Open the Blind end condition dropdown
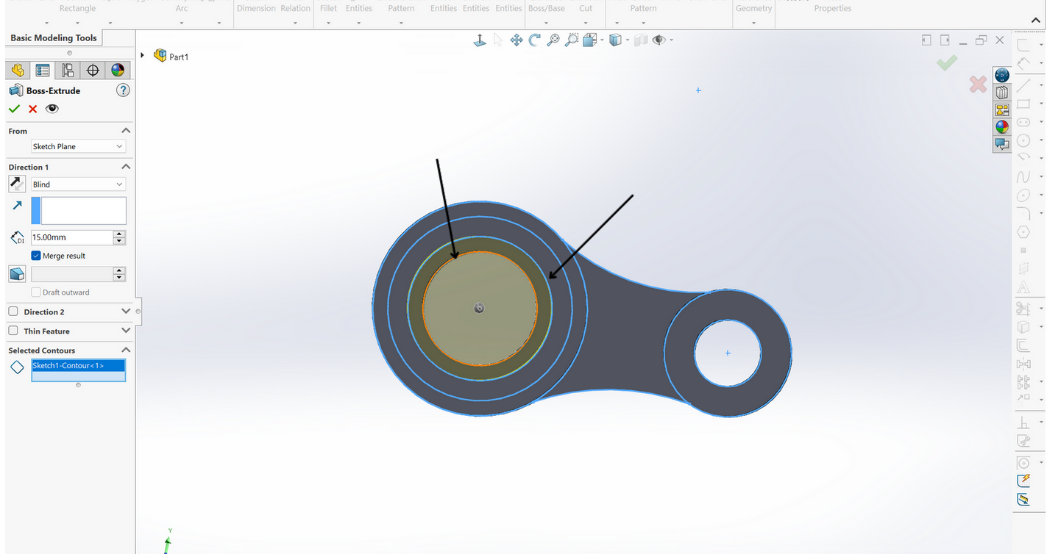1047x554 pixels. [x=79, y=184]
